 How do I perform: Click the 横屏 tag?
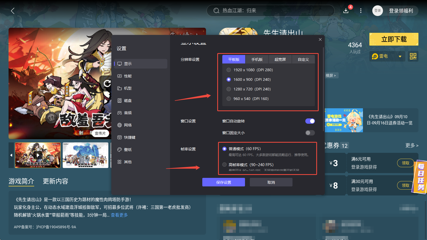[x=331, y=75]
